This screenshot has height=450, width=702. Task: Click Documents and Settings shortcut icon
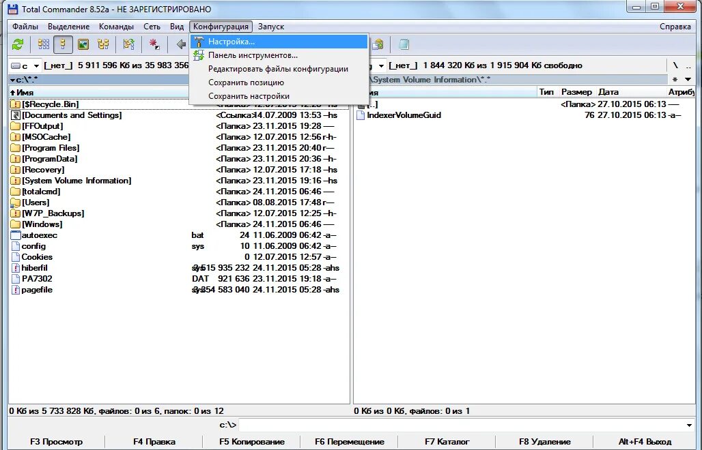pyautogui.click(x=15, y=115)
